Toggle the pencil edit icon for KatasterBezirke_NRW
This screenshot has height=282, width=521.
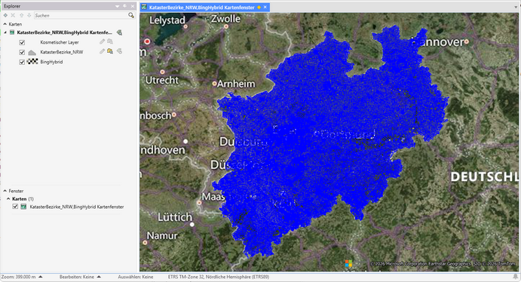click(x=102, y=51)
